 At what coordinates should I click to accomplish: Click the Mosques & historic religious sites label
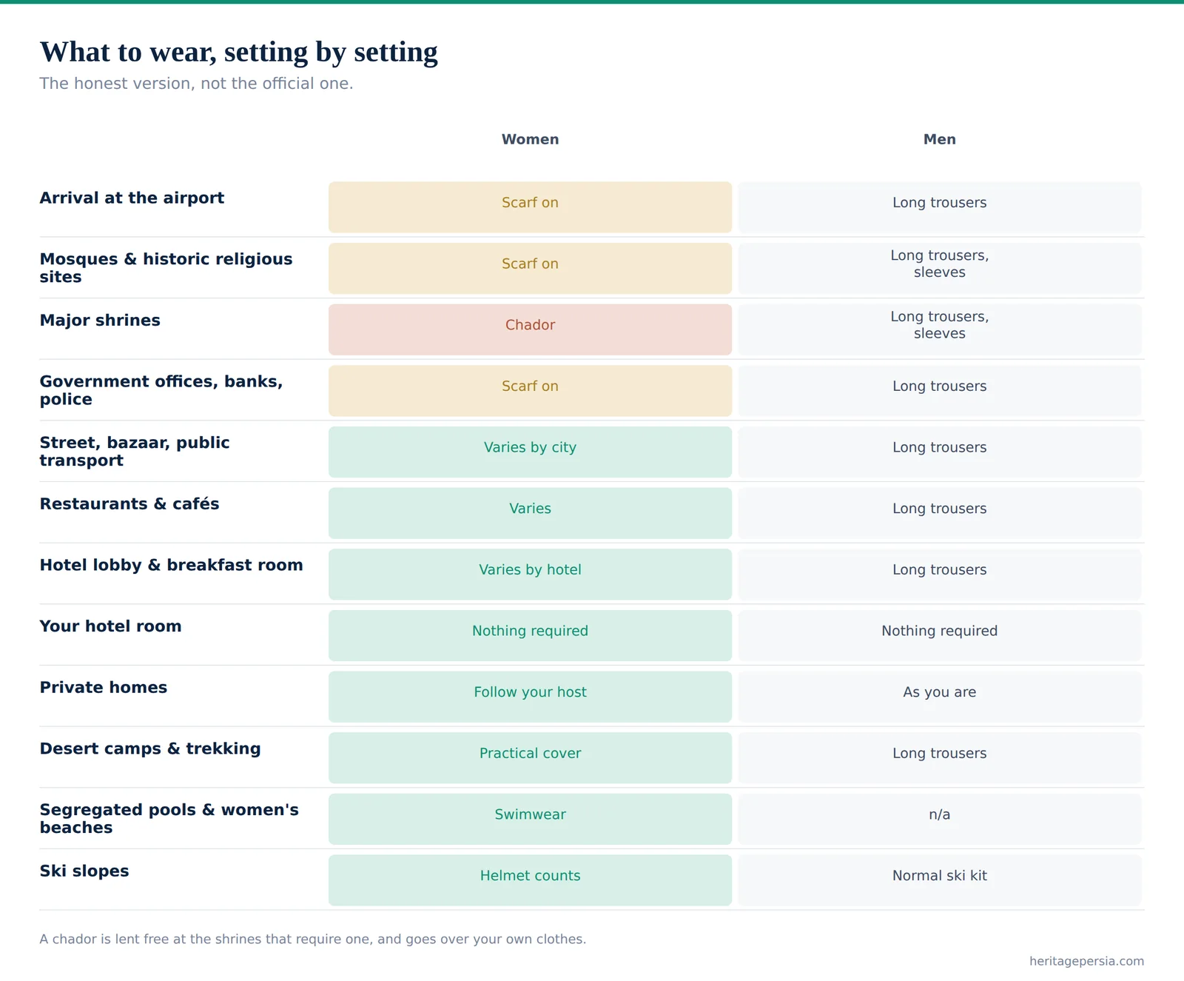[x=166, y=268]
